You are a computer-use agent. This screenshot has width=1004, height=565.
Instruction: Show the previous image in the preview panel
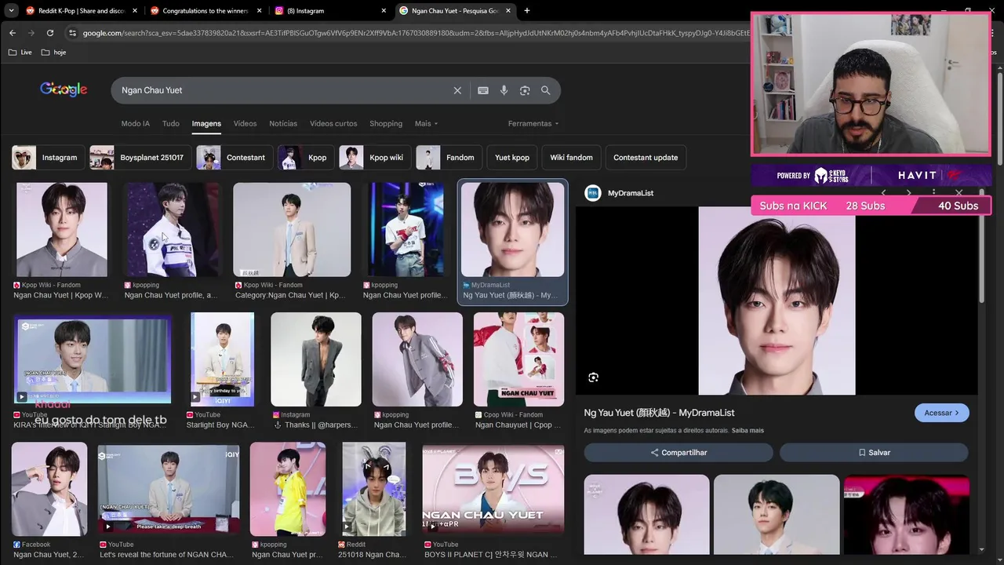(883, 192)
